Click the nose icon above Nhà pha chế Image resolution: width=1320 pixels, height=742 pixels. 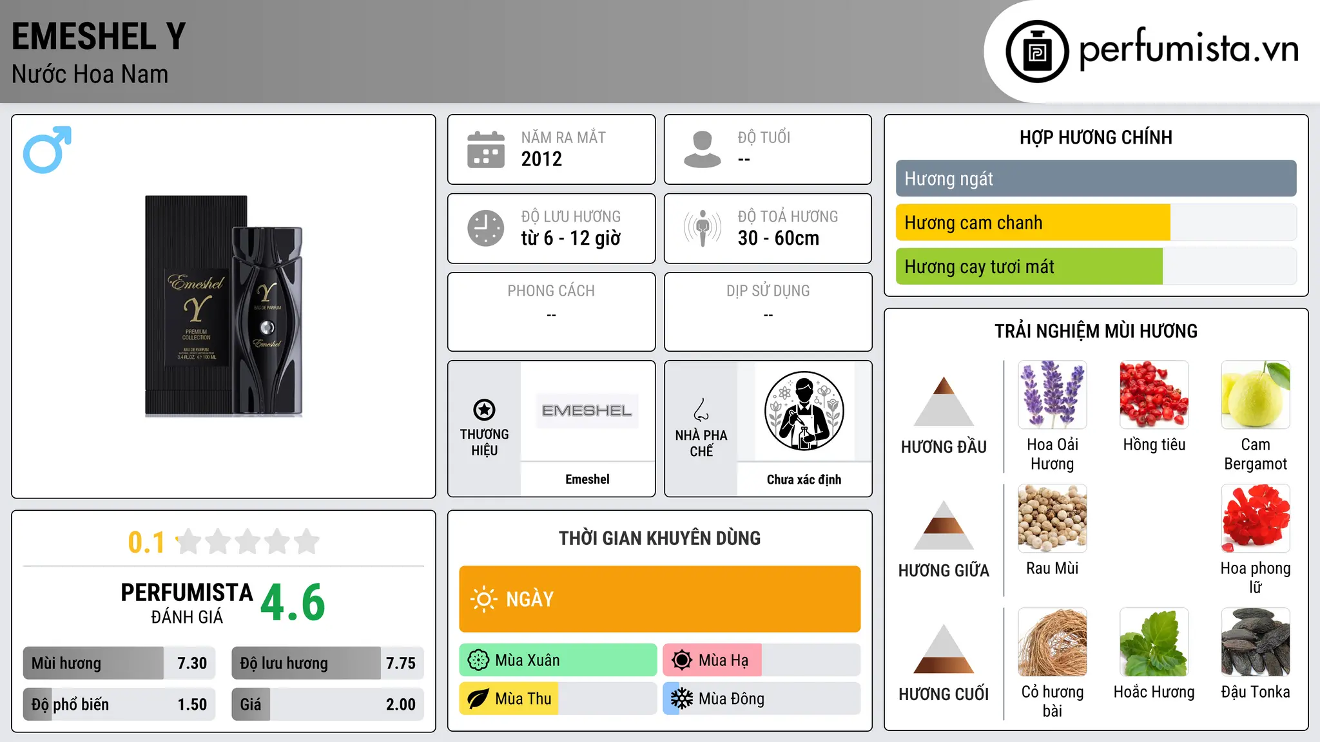pyautogui.click(x=701, y=410)
